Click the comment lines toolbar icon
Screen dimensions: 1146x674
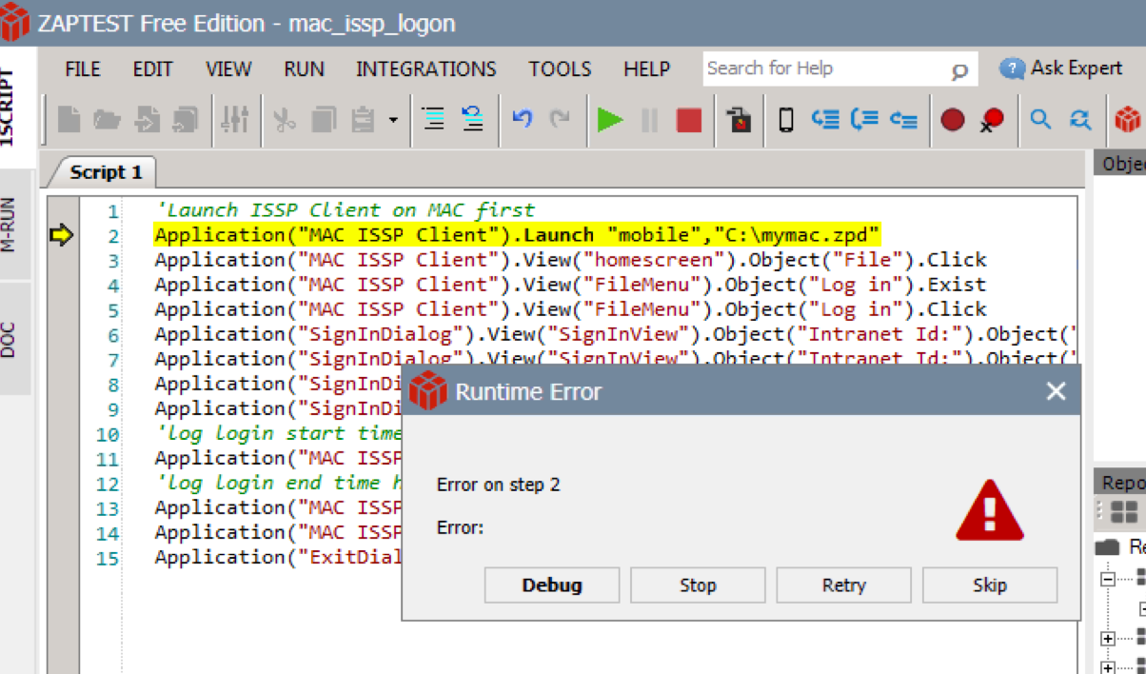(473, 118)
